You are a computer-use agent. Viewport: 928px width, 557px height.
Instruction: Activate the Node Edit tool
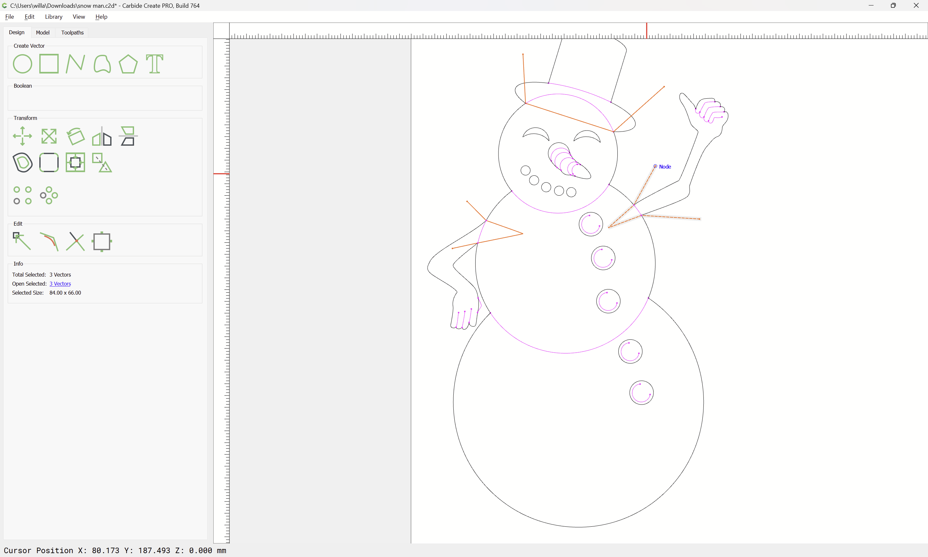(22, 241)
